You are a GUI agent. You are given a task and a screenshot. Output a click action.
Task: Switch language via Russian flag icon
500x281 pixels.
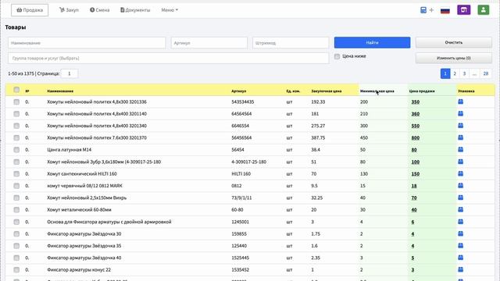pyautogui.click(x=445, y=10)
